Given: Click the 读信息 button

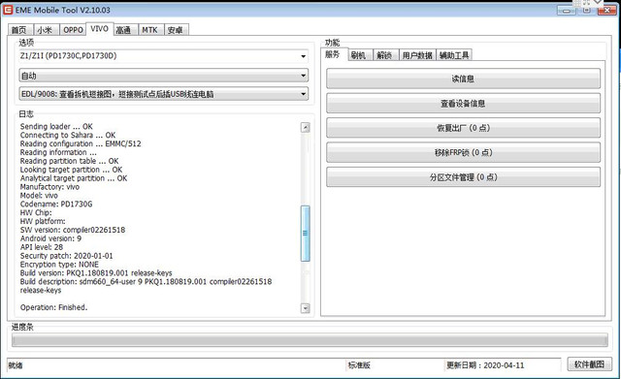Looking at the screenshot, I should click(x=463, y=79).
